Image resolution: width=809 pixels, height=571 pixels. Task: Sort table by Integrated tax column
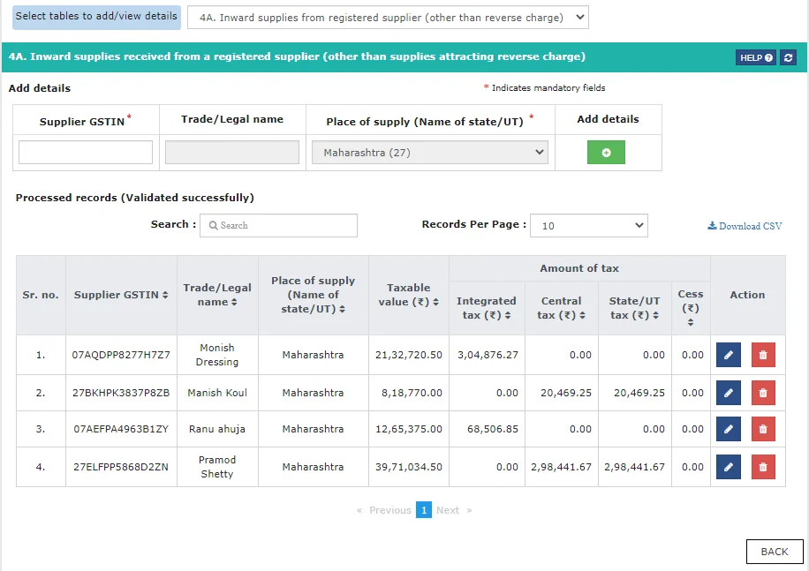coord(487,308)
